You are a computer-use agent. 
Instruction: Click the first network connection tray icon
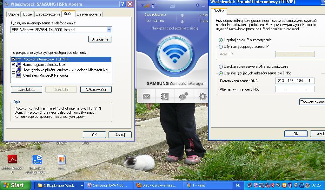click(x=250, y=185)
